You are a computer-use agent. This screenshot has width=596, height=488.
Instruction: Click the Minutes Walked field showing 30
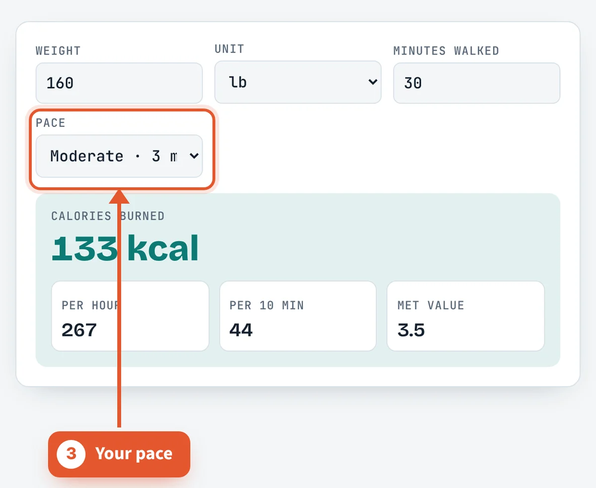(x=477, y=83)
